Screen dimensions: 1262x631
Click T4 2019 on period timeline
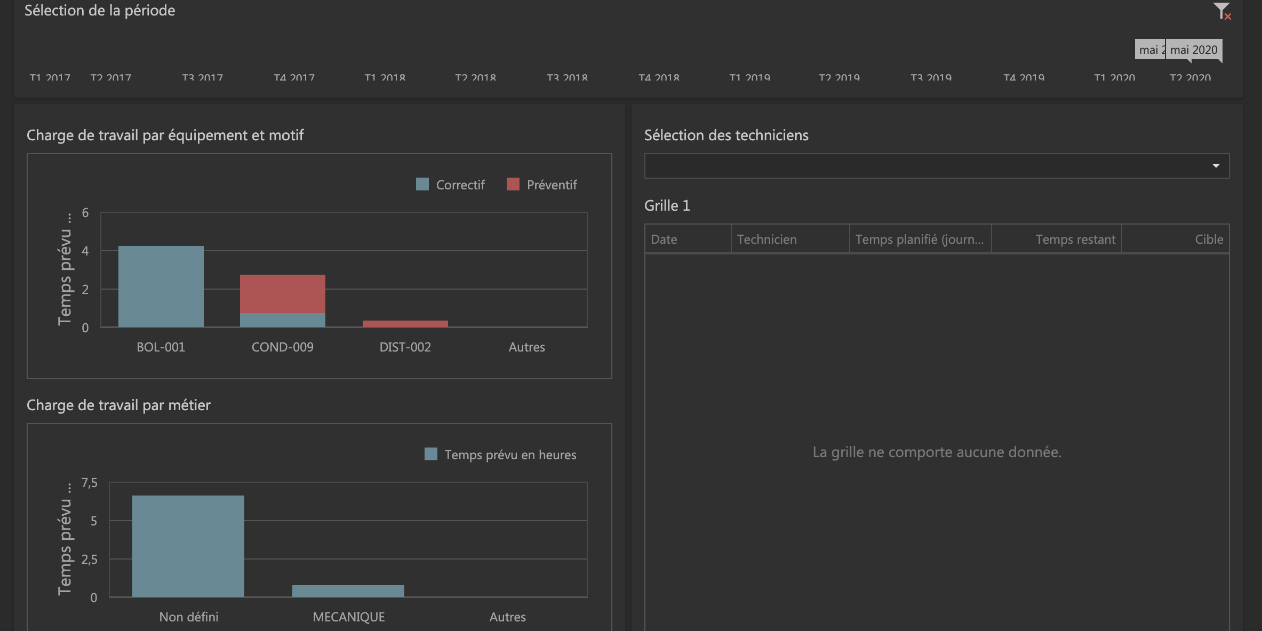(x=1024, y=78)
